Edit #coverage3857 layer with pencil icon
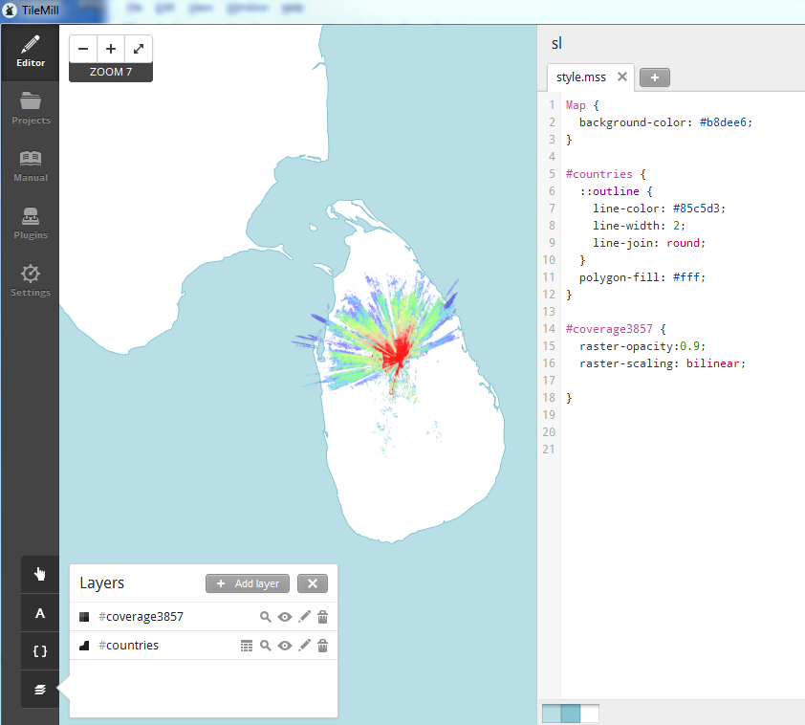Viewport: 805px width, 725px height. point(304,617)
